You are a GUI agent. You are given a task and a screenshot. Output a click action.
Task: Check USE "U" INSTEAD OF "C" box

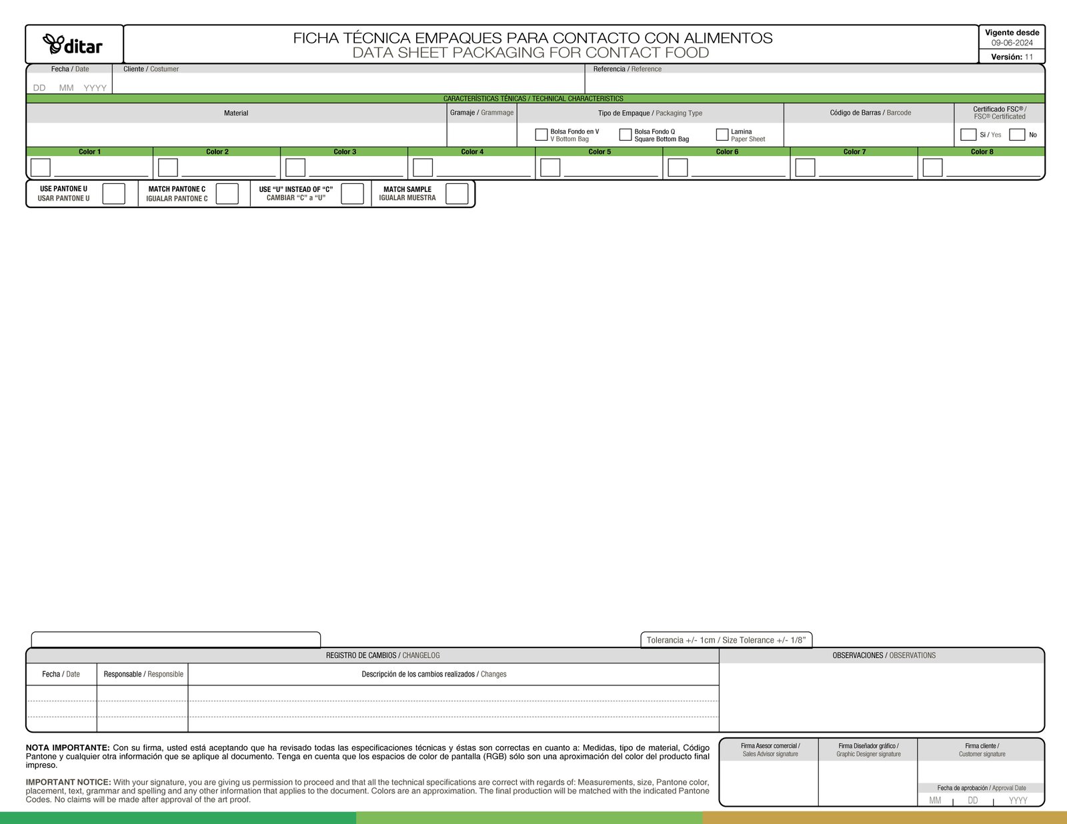(x=352, y=194)
